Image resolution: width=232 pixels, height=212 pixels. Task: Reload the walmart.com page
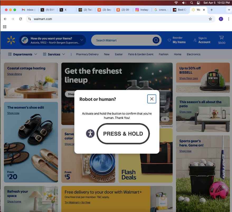[21, 19]
